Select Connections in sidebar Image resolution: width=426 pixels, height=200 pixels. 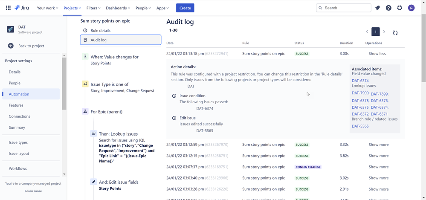coord(31,116)
